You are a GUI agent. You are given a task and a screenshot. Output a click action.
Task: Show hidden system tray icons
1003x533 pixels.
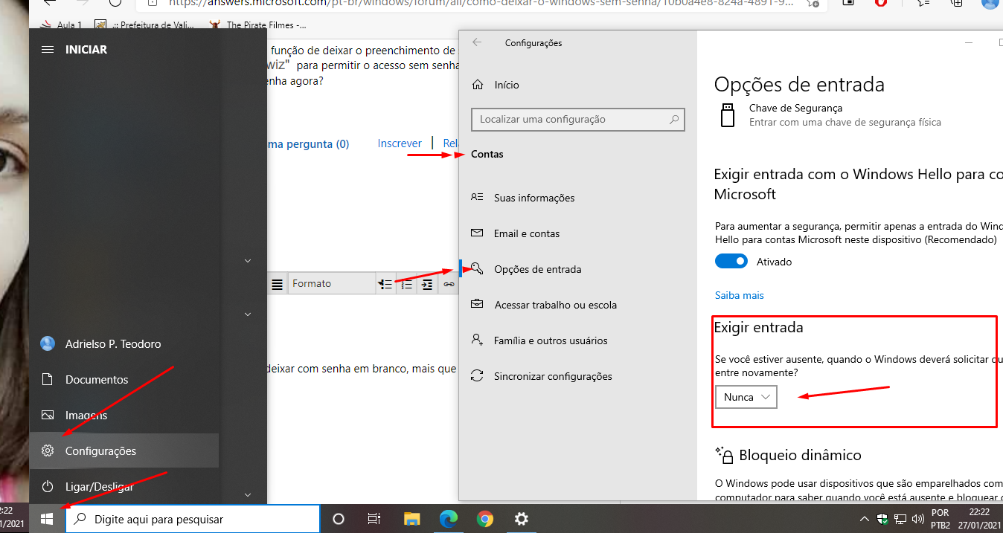click(865, 519)
